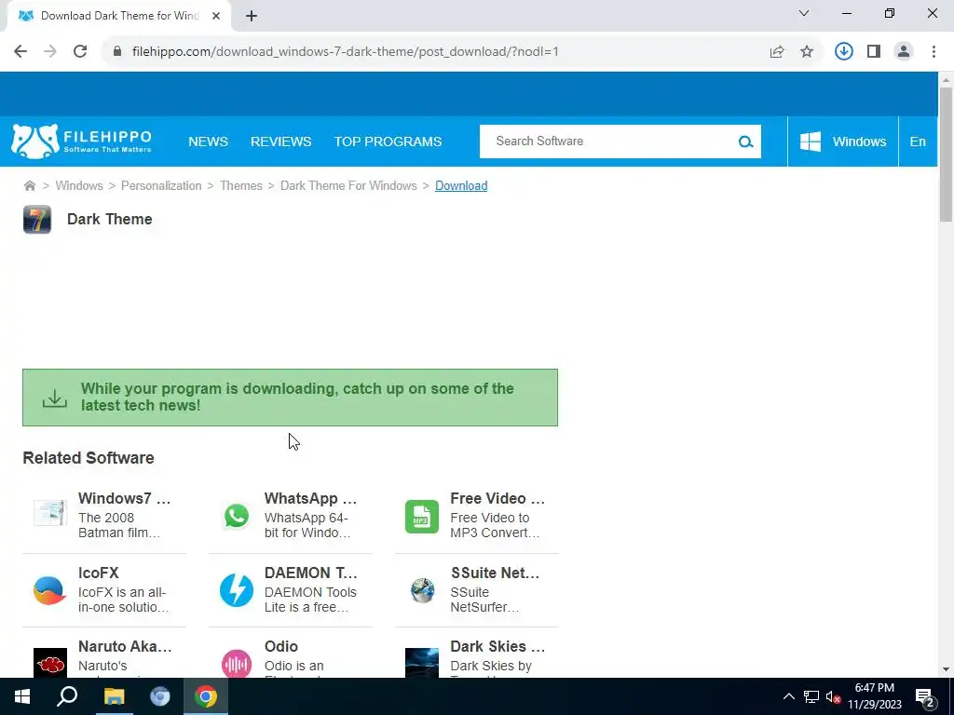Open the NEWS section
Viewport: 954px width, 715px height.
pos(208,142)
